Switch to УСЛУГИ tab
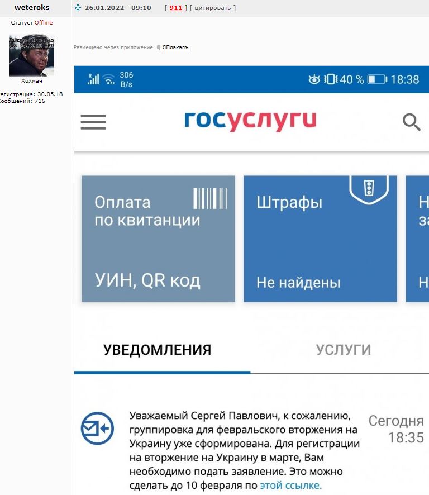Image resolution: width=429 pixels, height=495 pixels. (344, 350)
